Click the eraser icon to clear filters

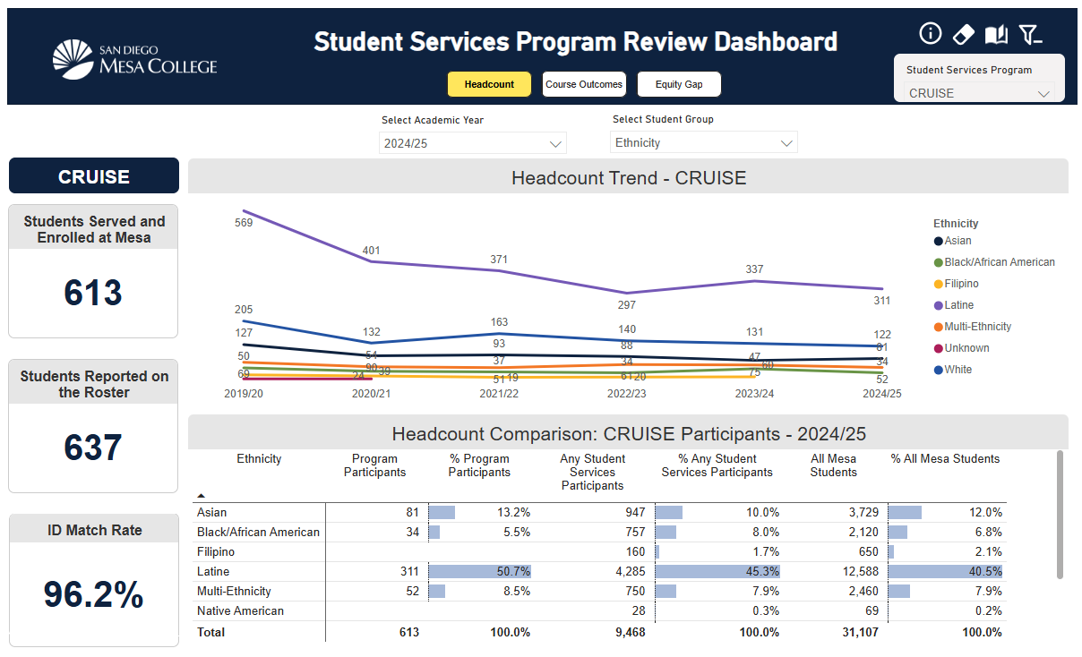click(x=963, y=33)
